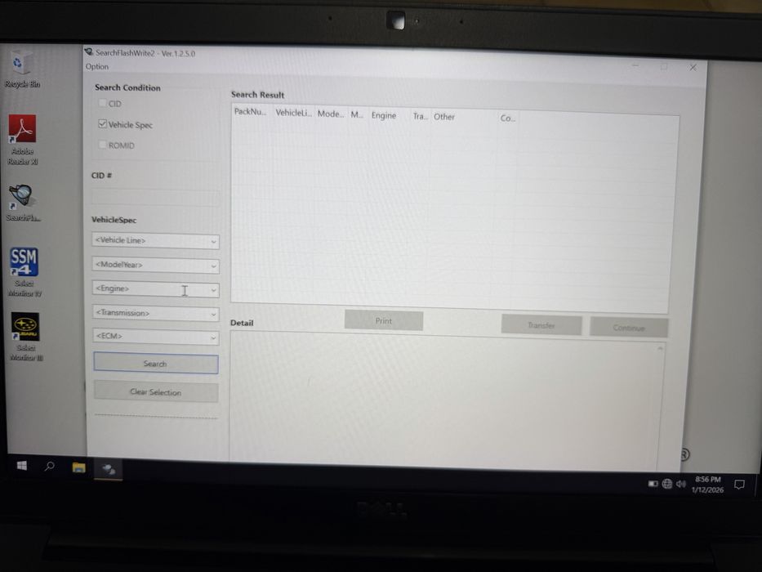
Task: Open the Windows Start menu
Action: (x=22, y=466)
